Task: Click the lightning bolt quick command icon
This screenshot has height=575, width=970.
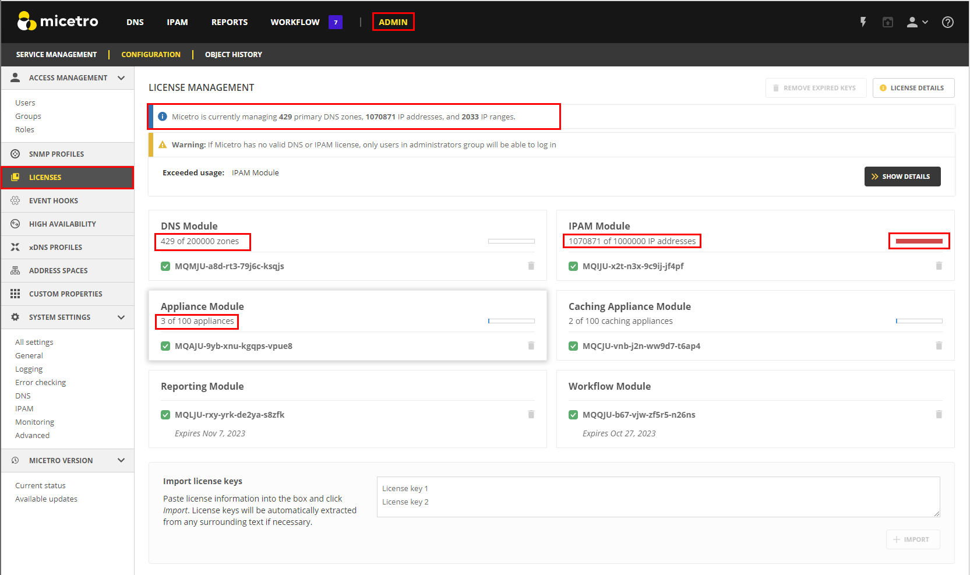Action: click(863, 22)
